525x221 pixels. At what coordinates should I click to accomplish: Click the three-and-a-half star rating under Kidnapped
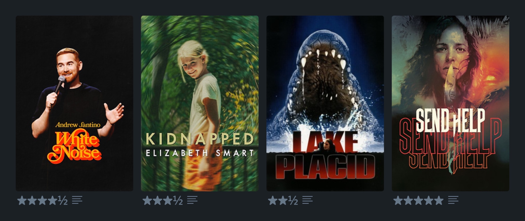coord(163,201)
